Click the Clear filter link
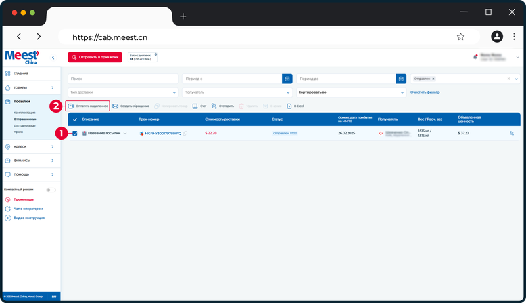The width and height of the screenshot is (526, 303). coord(425,92)
